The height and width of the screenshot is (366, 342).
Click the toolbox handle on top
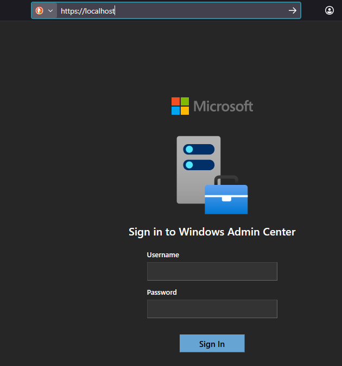226,180
